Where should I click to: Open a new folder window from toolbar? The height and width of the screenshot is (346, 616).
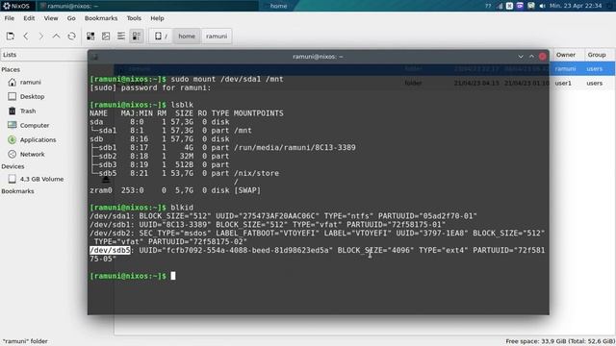pyautogui.click(x=11, y=37)
